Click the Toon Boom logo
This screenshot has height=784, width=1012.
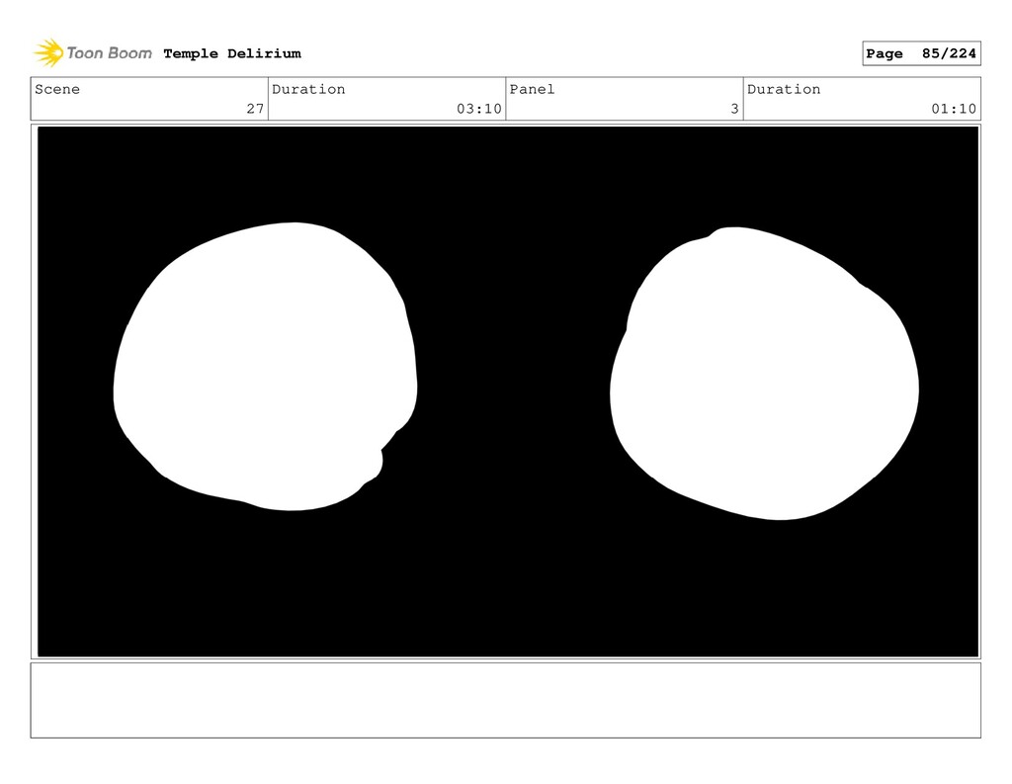pos(93,53)
